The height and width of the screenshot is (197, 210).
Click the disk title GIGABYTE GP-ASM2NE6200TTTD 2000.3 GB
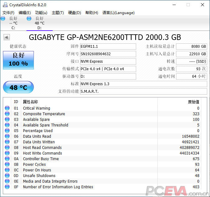[x=105, y=37]
